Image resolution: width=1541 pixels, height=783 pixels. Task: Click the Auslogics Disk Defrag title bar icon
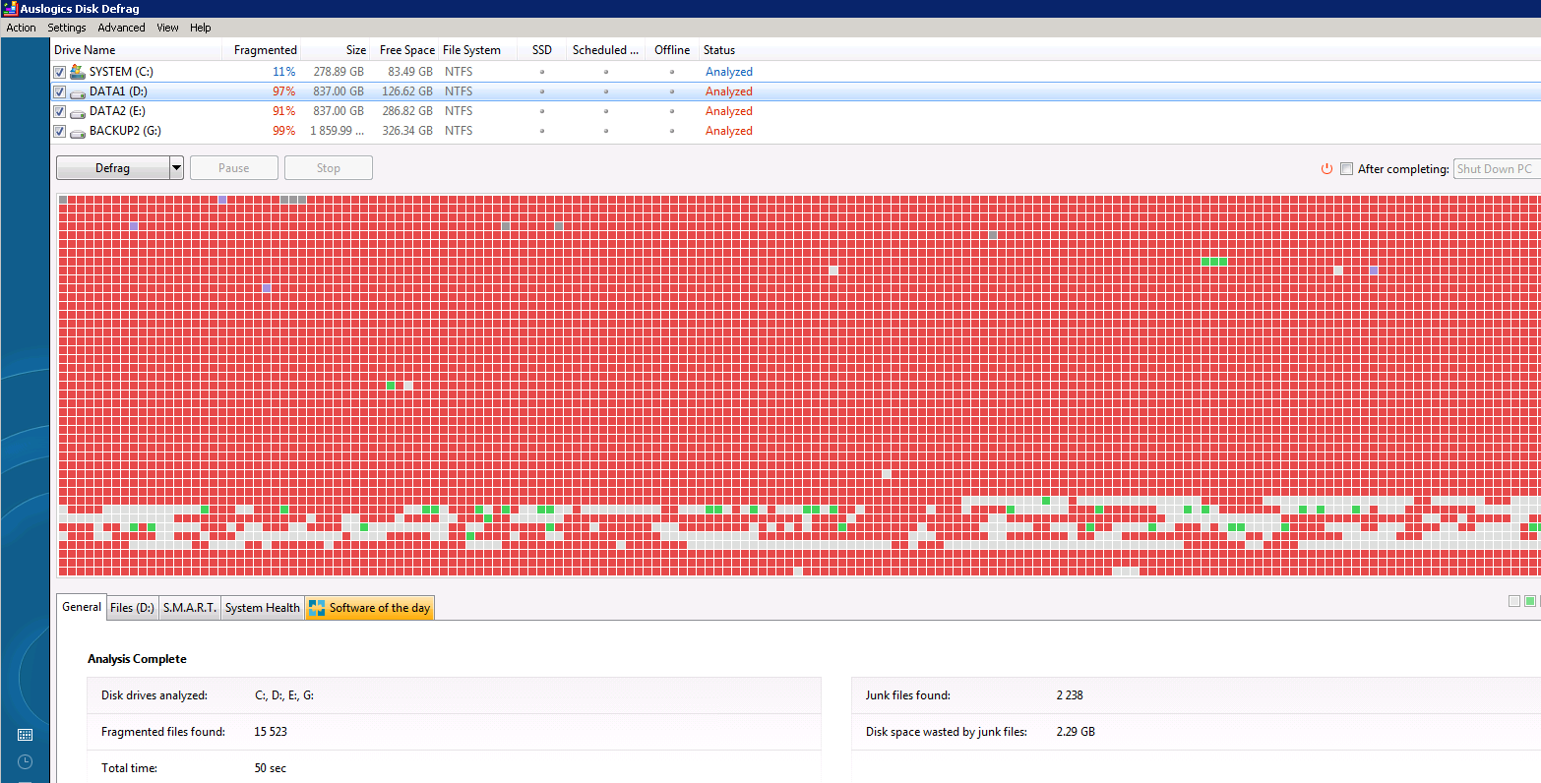(x=10, y=9)
